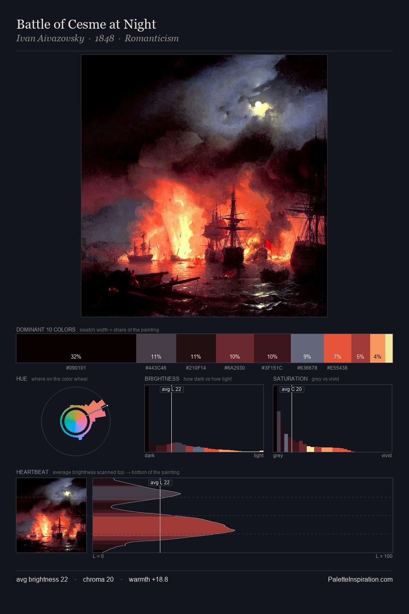Click the '#443C46' hex code label

[x=156, y=368]
